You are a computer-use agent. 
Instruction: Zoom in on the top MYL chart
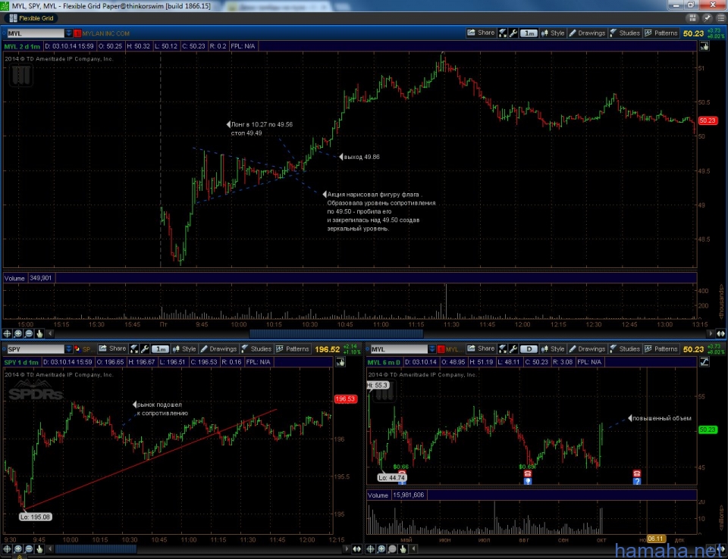click(18, 333)
